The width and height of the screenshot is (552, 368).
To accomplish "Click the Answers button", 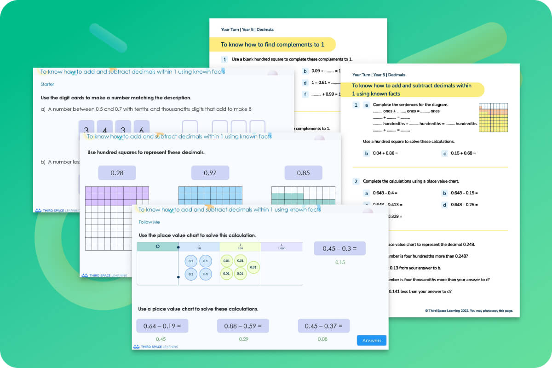I will pyautogui.click(x=371, y=340).
